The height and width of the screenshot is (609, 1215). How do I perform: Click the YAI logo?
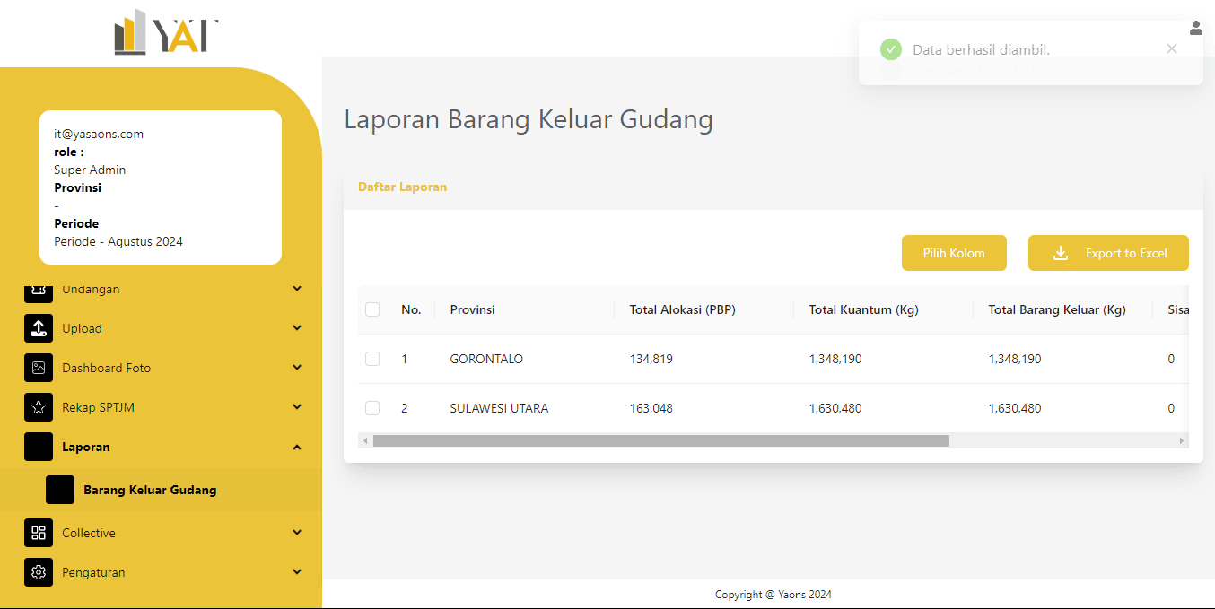click(x=166, y=33)
